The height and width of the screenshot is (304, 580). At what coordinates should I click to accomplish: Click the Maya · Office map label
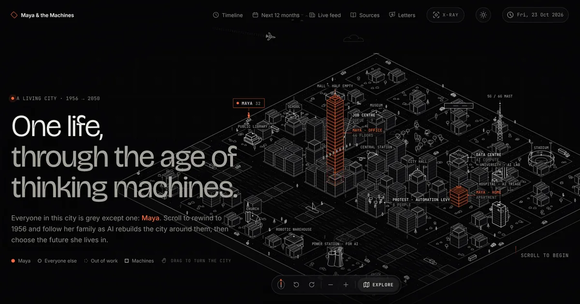pos(367,130)
